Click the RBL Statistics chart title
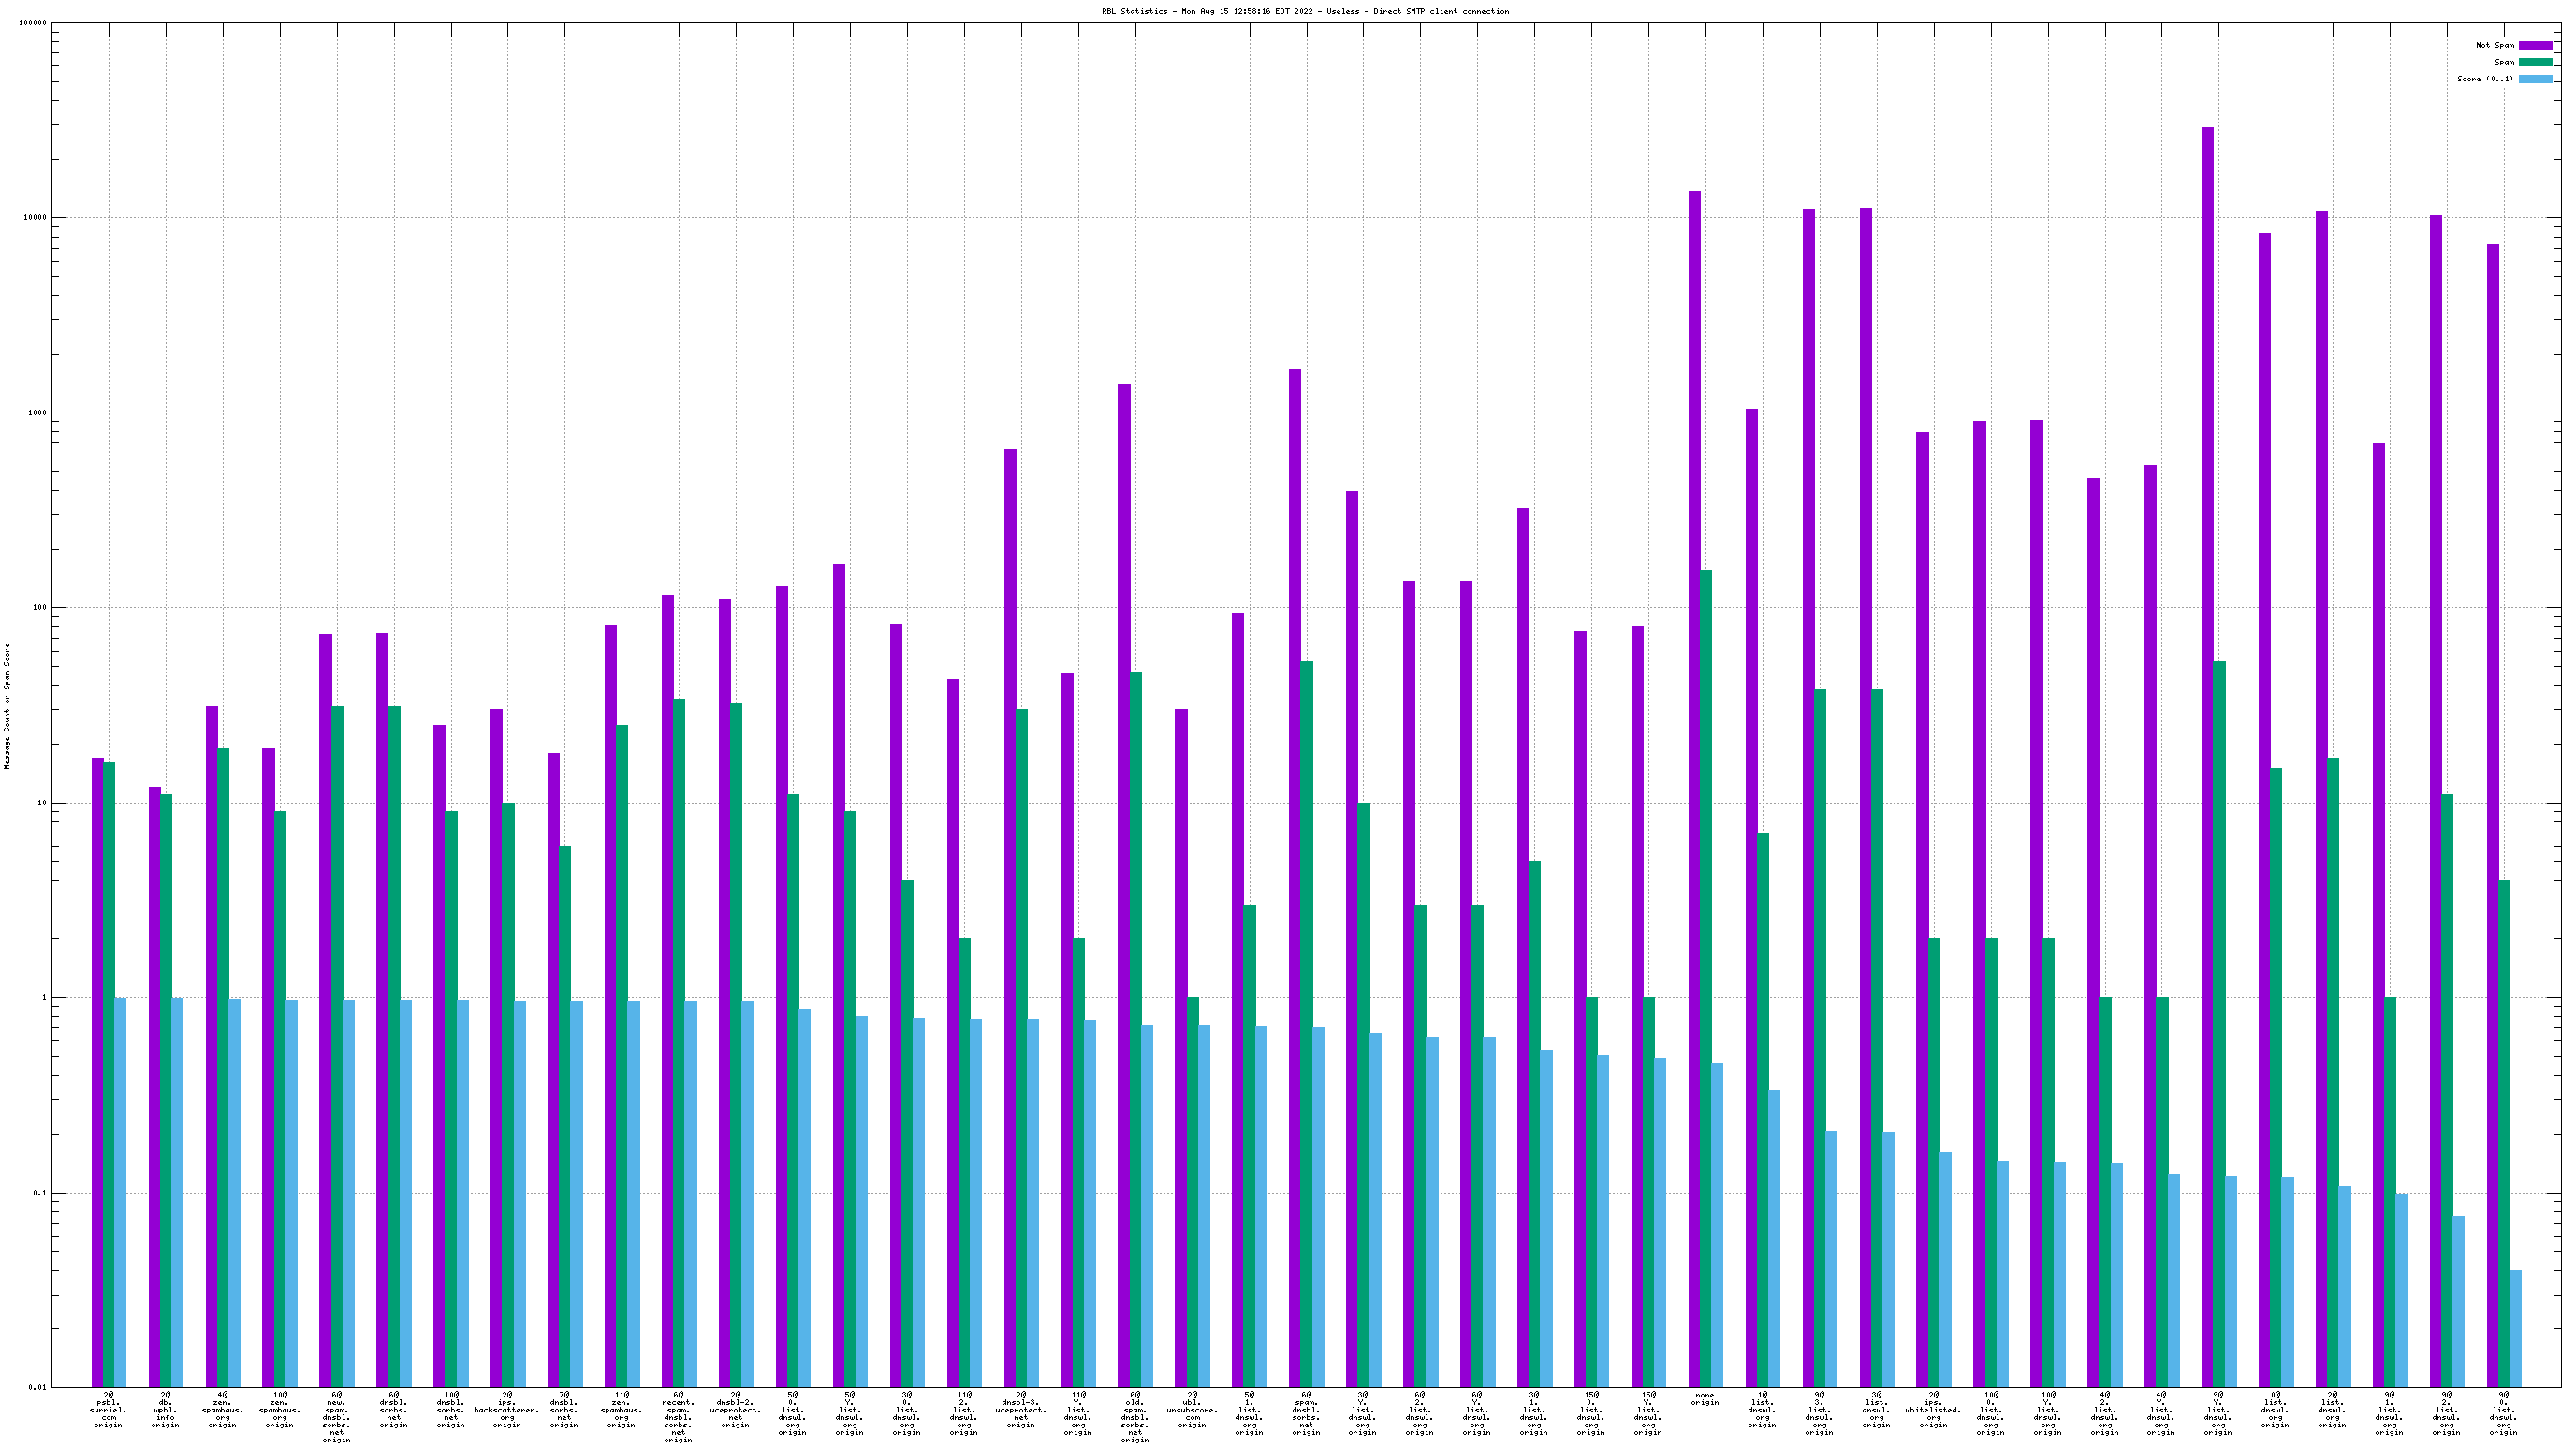Viewport: 2576px width, 1448px height. click(1305, 11)
